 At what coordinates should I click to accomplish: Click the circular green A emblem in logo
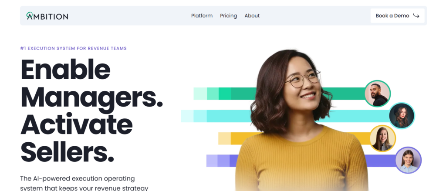30,15
